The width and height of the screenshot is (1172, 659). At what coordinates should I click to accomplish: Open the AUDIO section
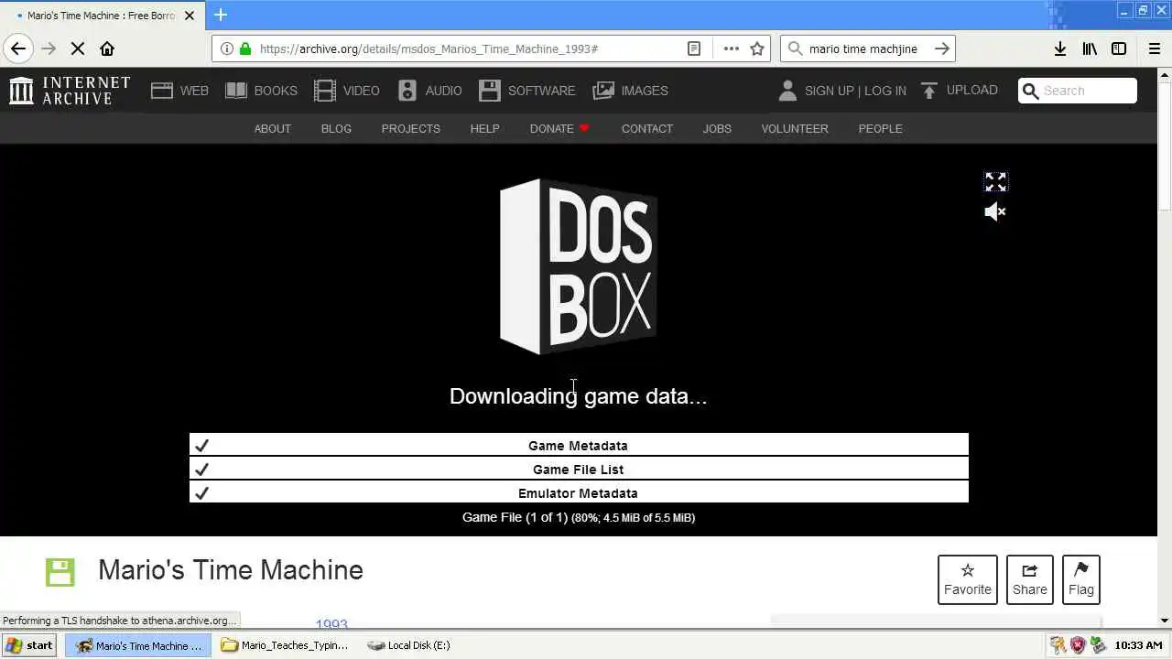click(x=429, y=91)
